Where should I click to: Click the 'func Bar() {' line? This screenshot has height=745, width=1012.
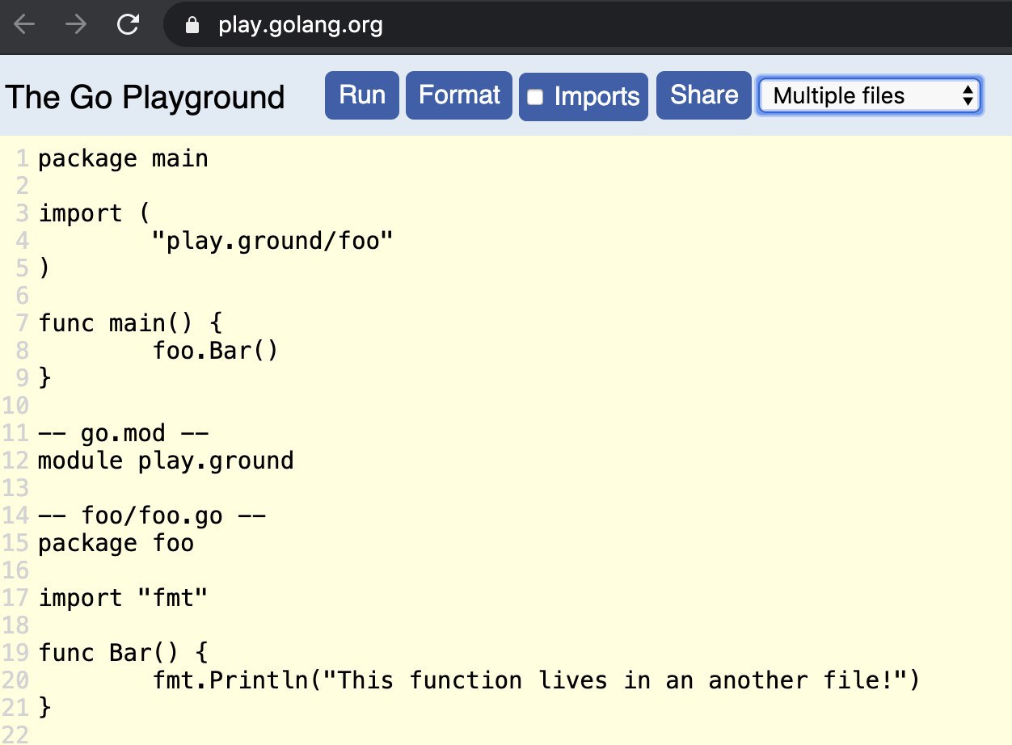coord(123,653)
